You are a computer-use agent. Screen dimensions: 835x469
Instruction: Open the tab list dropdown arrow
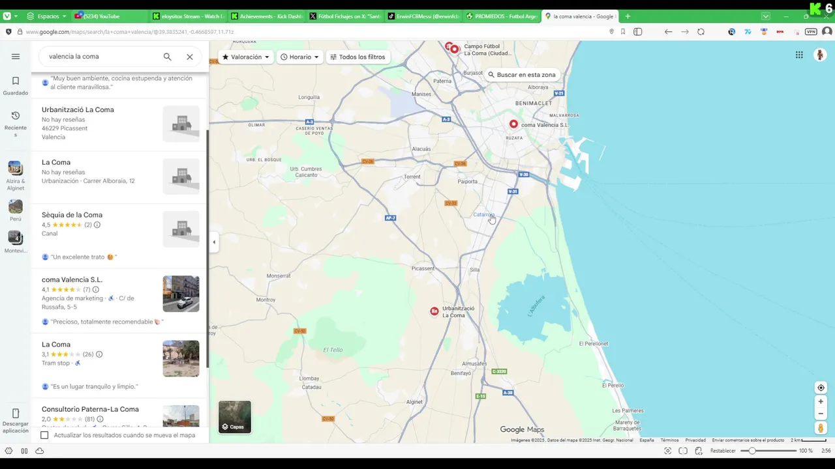coord(766,16)
